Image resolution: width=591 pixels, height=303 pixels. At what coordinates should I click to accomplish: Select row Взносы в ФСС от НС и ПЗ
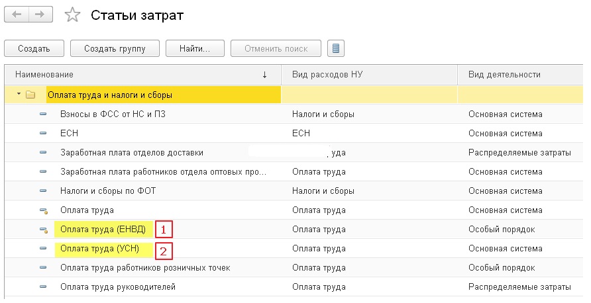click(113, 114)
